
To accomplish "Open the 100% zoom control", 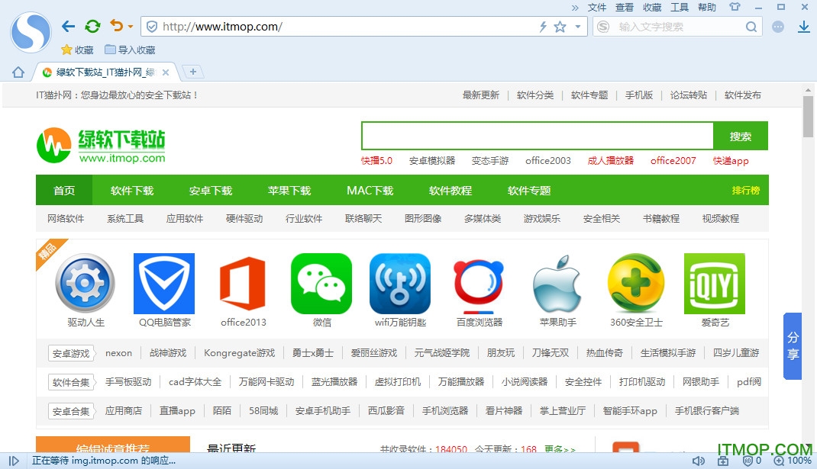I will click(793, 461).
